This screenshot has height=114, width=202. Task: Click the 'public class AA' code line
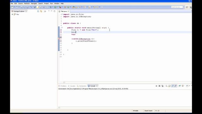72,23
